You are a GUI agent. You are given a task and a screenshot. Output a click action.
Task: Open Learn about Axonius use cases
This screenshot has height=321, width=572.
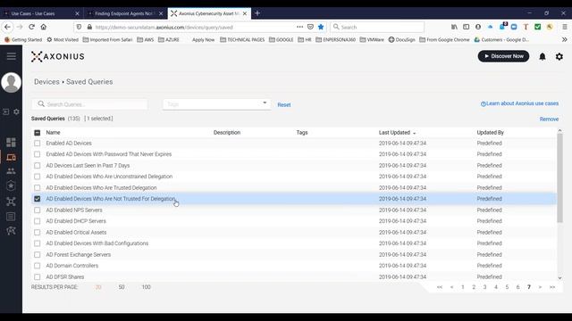pyautogui.click(x=519, y=103)
